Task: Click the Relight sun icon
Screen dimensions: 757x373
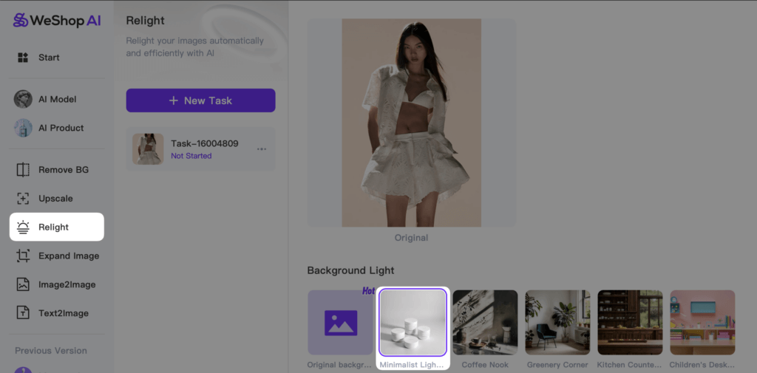Action: pyautogui.click(x=23, y=227)
